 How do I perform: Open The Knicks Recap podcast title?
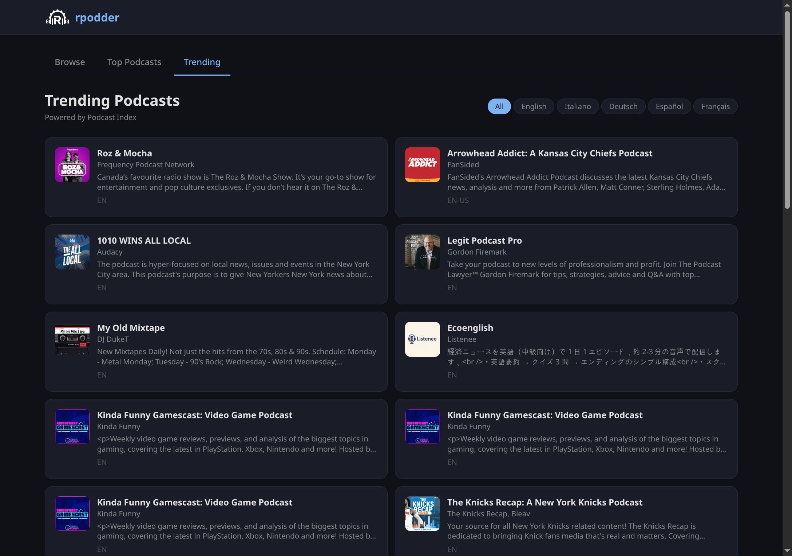[x=544, y=502]
